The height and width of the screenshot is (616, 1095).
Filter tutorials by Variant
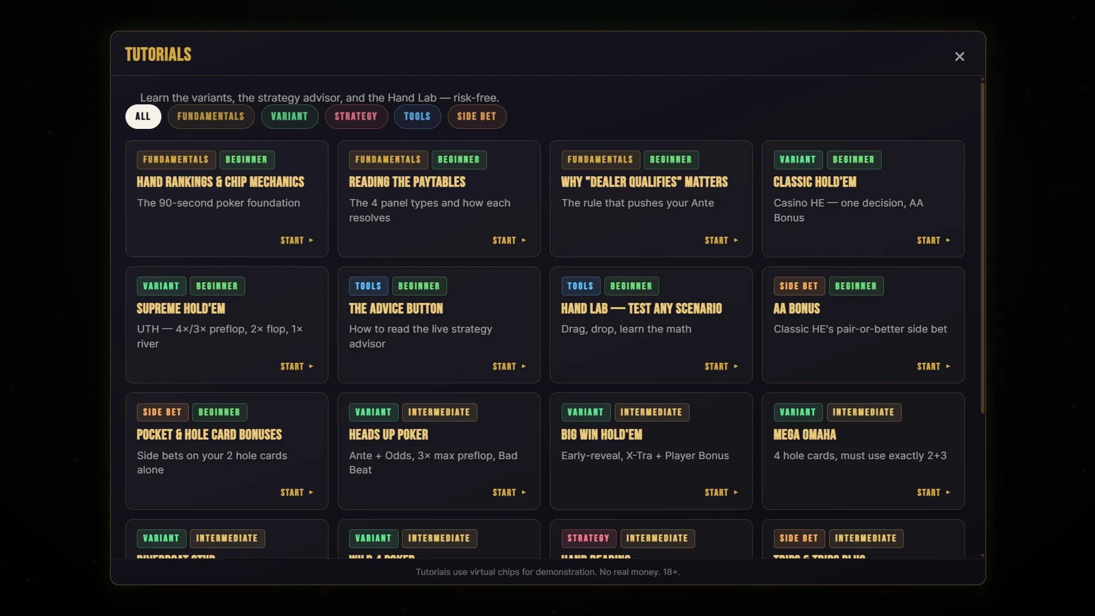(x=290, y=116)
